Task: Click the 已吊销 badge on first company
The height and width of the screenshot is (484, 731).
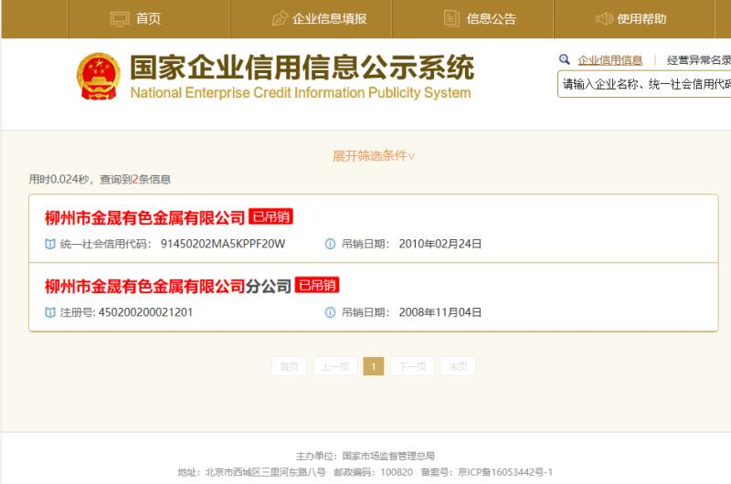Action: [270, 216]
